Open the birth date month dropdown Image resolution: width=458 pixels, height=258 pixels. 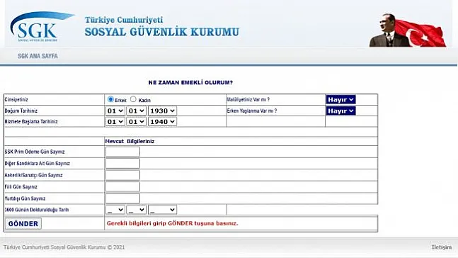[x=136, y=111]
